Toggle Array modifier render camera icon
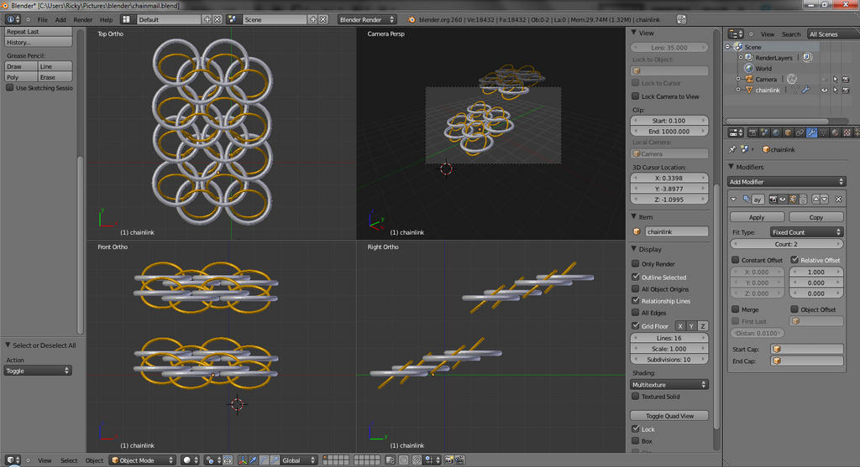This screenshot has width=860, height=467. [773, 200]
